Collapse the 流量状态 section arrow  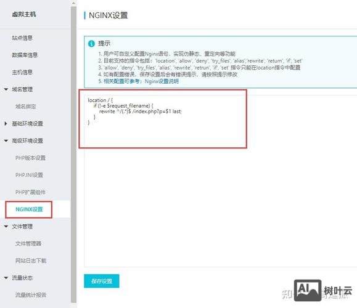coord(6,278)
